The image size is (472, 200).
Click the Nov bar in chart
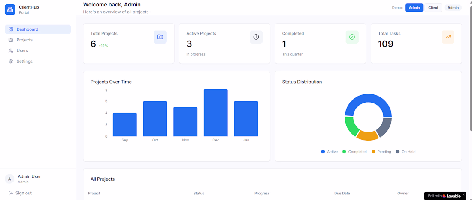click(185, 122)
